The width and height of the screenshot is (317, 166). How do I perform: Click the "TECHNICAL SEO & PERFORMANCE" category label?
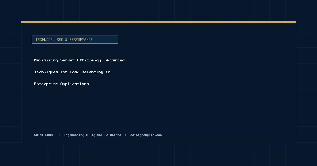(x=75, y=40)
